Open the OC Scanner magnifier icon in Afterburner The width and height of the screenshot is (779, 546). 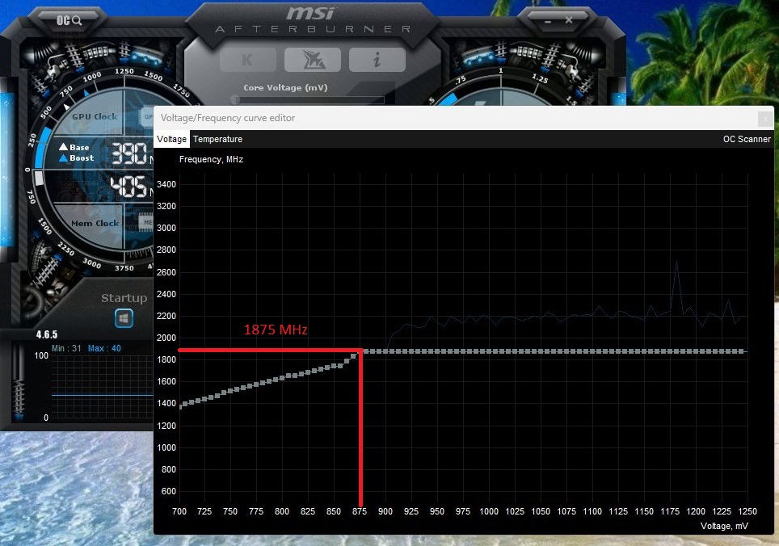(x=69, y=20)
